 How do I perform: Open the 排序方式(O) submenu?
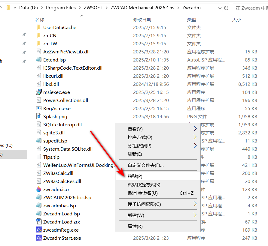(158, 137)
